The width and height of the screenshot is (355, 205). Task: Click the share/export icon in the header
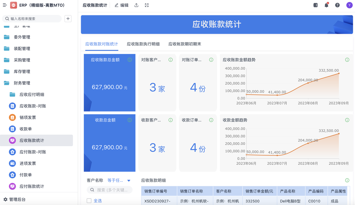pos(136,5)
